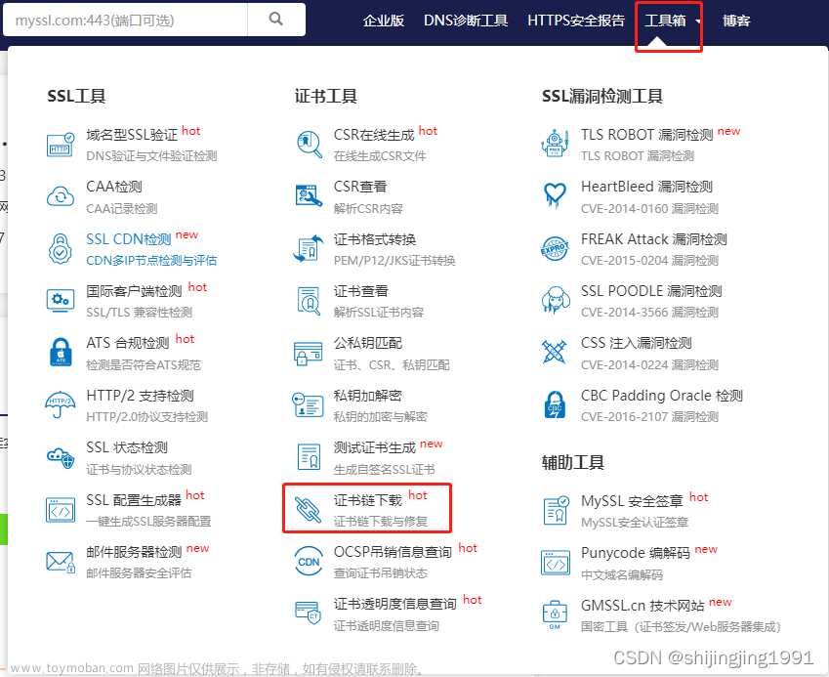Open the GMSSL.cn 技术网站 link

click(x=642, y=605)
